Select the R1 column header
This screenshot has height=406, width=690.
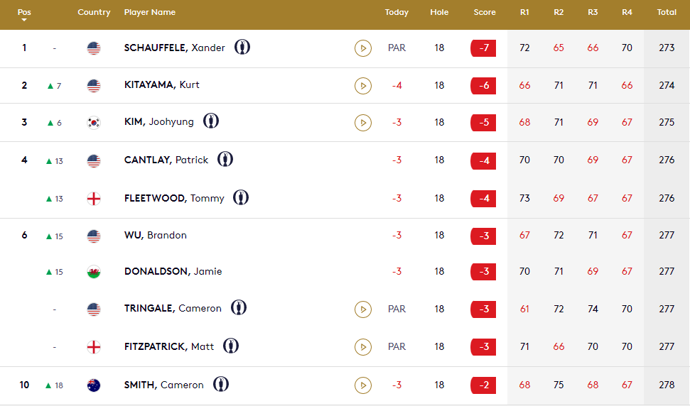click(x=524, y=12)
